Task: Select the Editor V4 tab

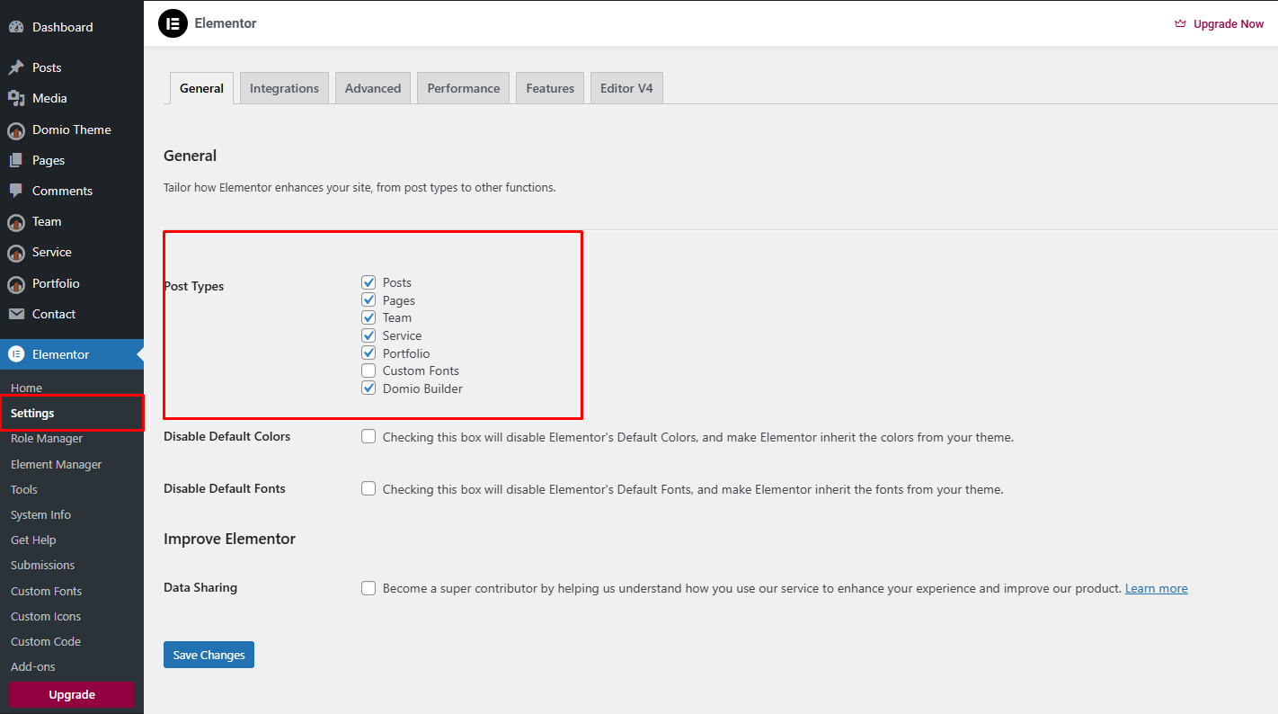Action: point(626,87)
